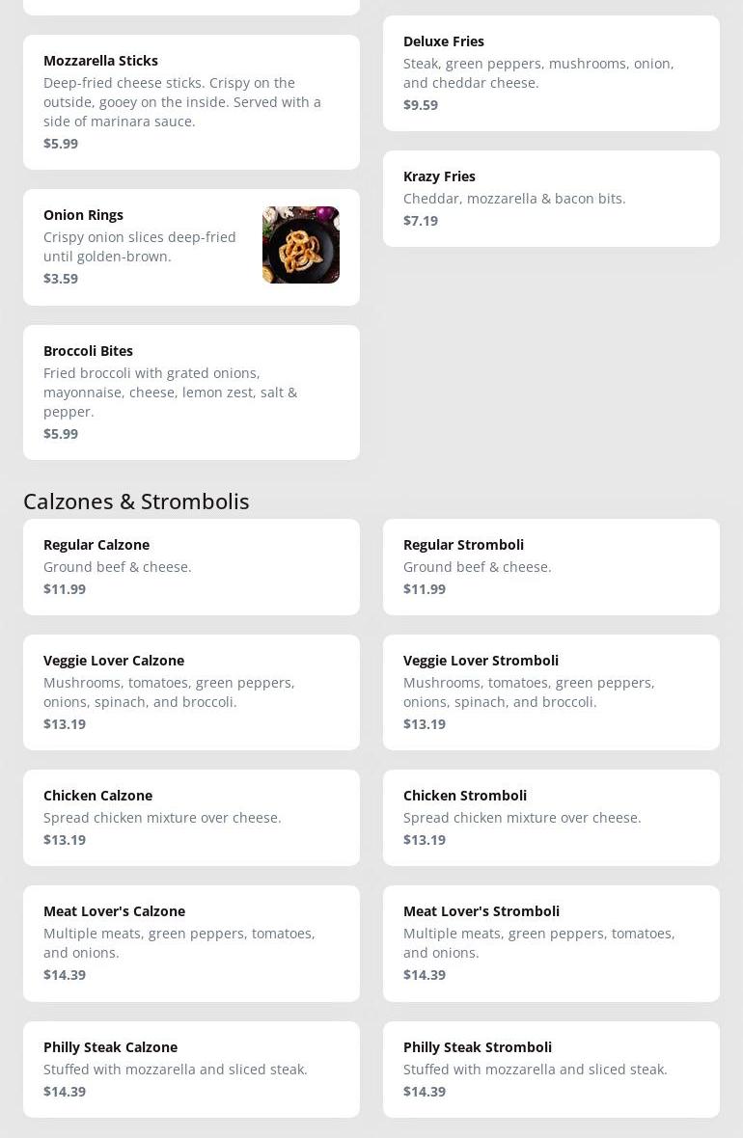This screenshot has height=1138, width=743.
Task: Add Broccoli Bites to order
Action: (x=191, y=393)
